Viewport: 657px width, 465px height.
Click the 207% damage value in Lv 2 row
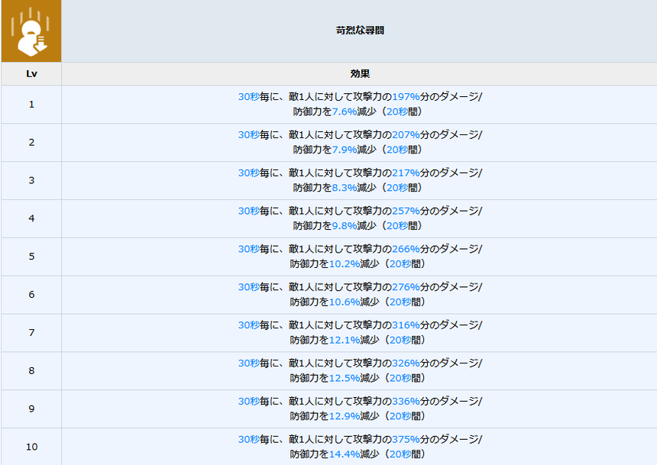point(406,135)
